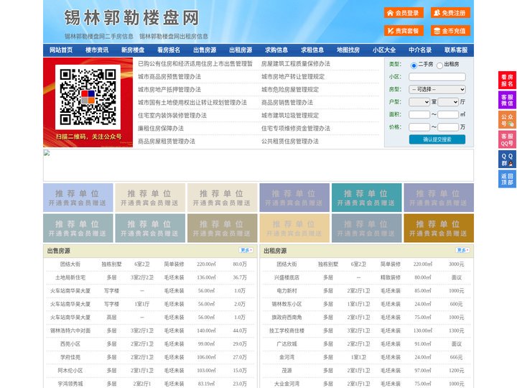Open the 楼市资讯 nav item
Viewport: 517px width, 388px height.
[97, 50]
